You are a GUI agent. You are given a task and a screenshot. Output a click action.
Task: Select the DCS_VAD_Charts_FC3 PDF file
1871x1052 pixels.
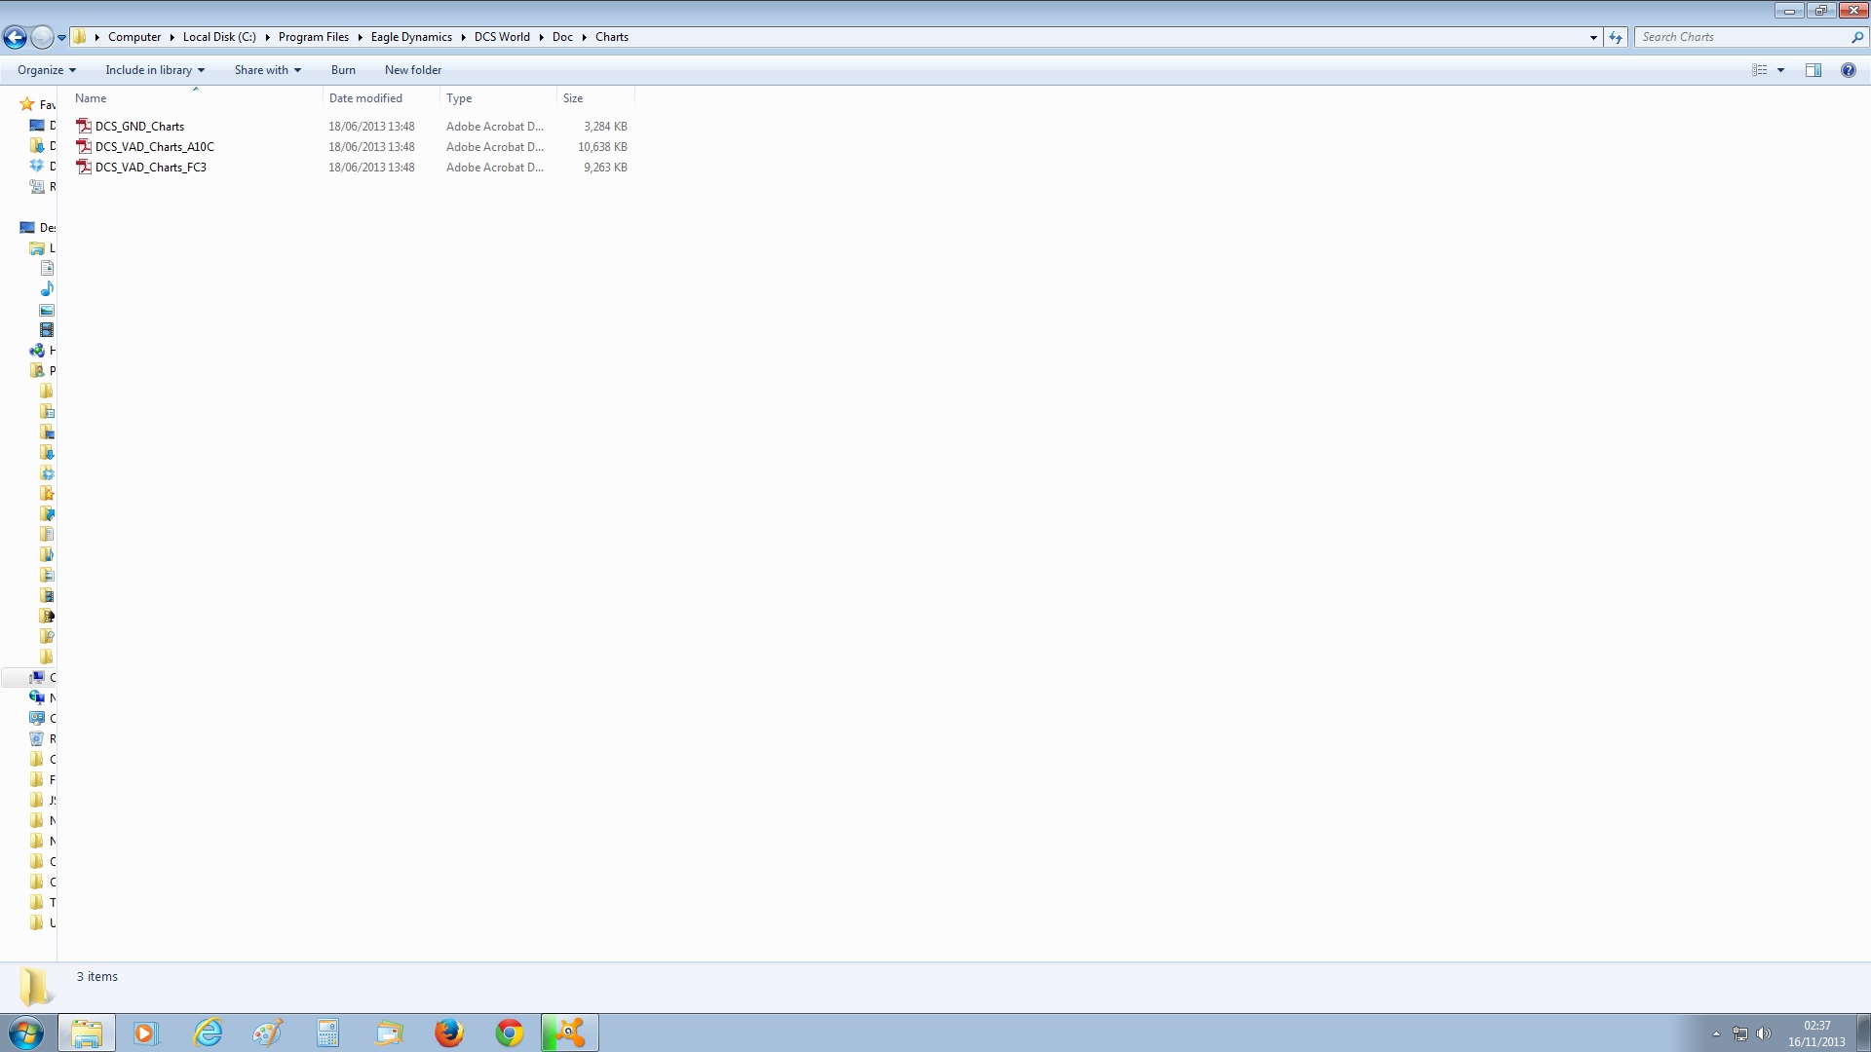151,168
